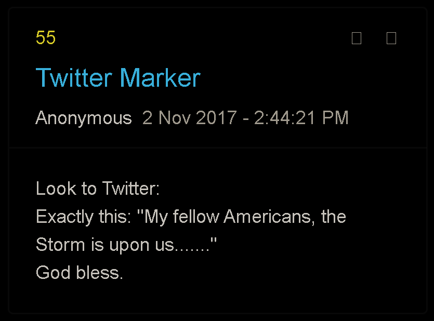Click the Anonymous author name

[x=83, y=118]
